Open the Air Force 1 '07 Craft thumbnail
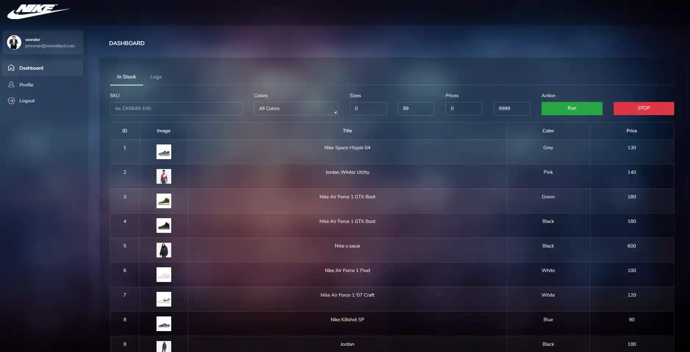 [x=164, y=299]
